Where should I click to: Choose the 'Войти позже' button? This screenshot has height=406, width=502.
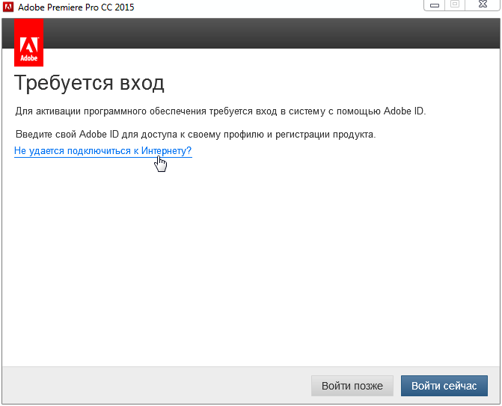pos(352,386)
